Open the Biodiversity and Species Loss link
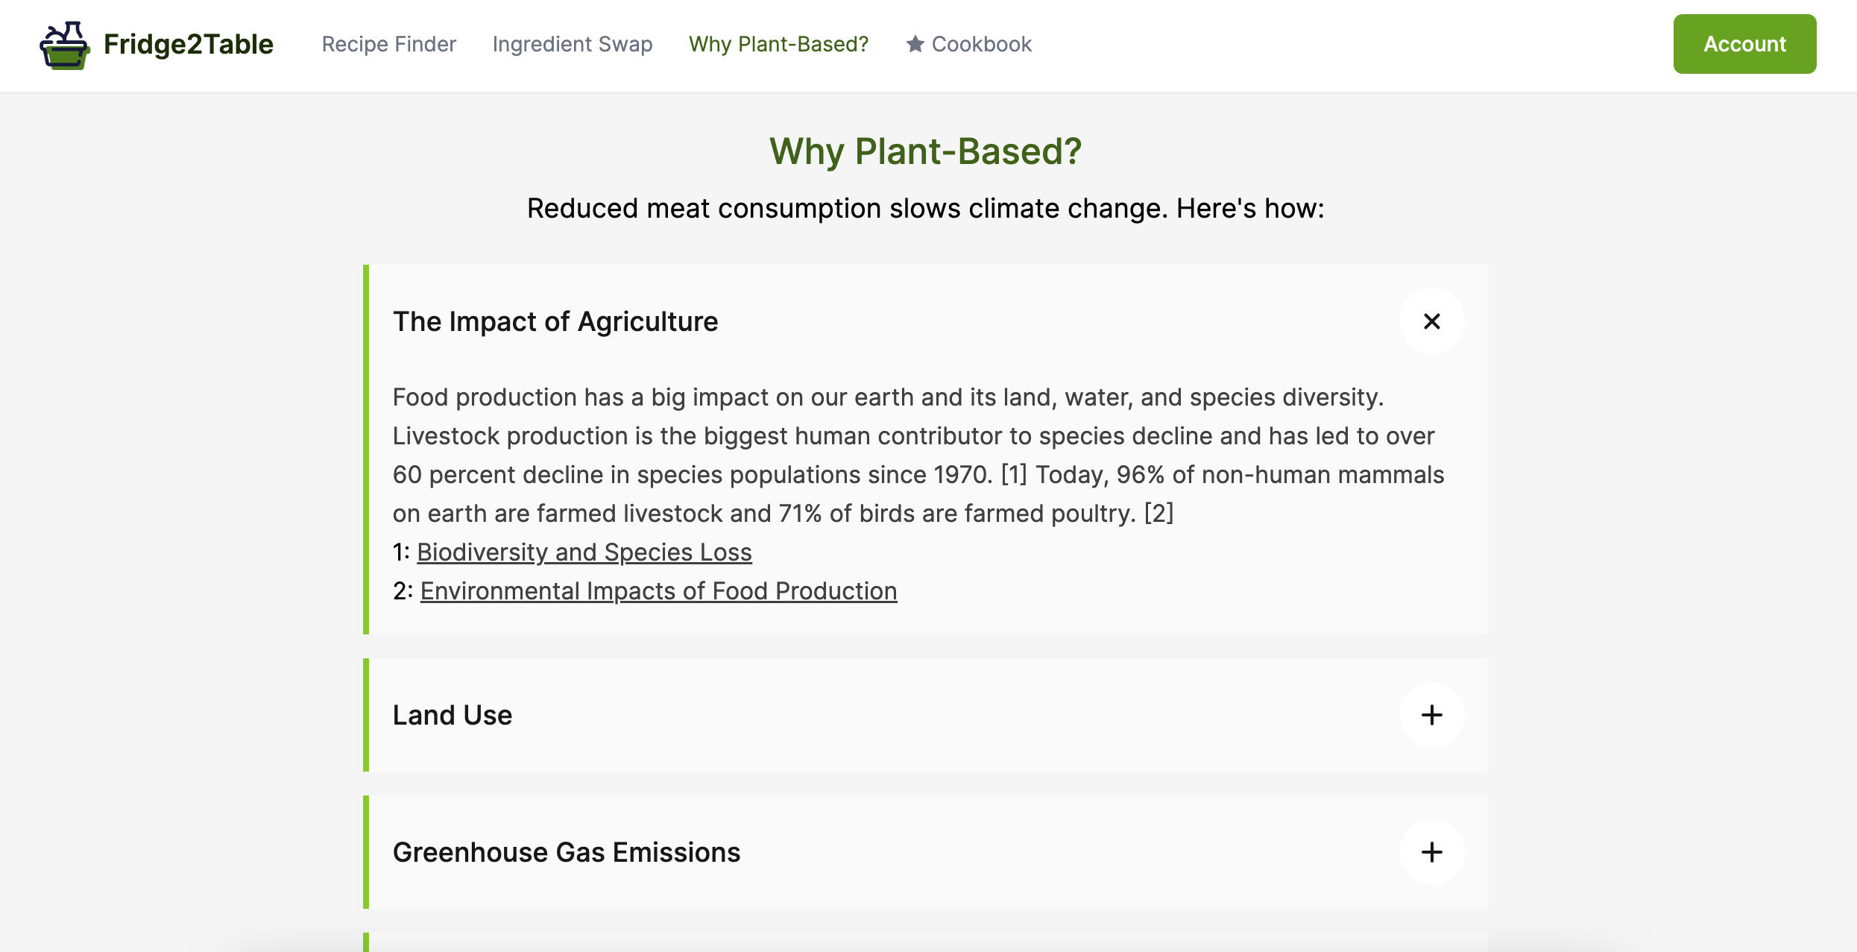 [584, 552]
